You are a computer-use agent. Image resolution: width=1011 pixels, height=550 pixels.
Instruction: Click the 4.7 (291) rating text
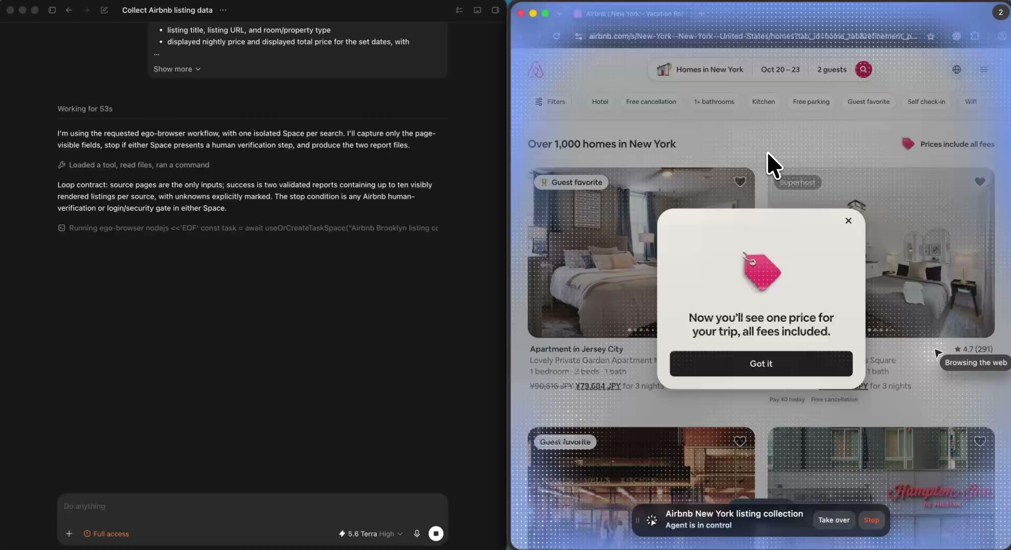point(973,349)
